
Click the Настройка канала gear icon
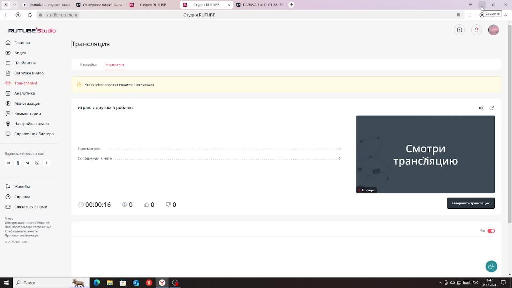(x=8, y=124)
